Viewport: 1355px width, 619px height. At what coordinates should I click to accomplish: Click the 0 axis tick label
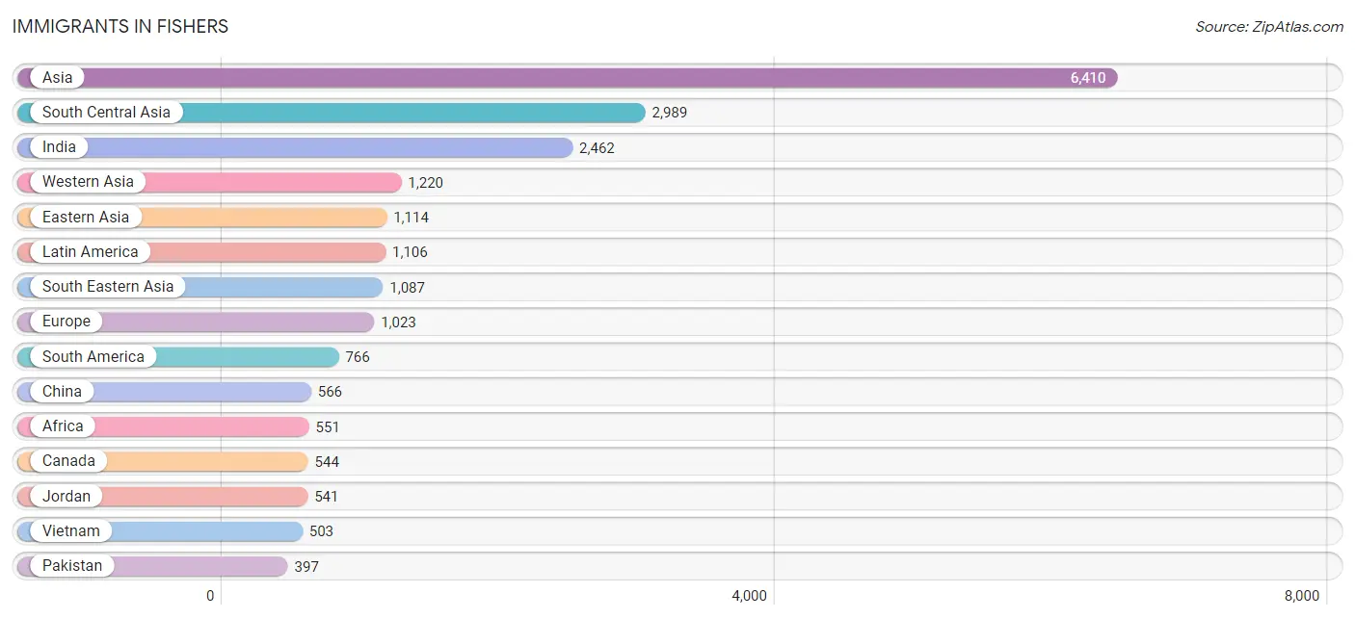tap(210, 596)
